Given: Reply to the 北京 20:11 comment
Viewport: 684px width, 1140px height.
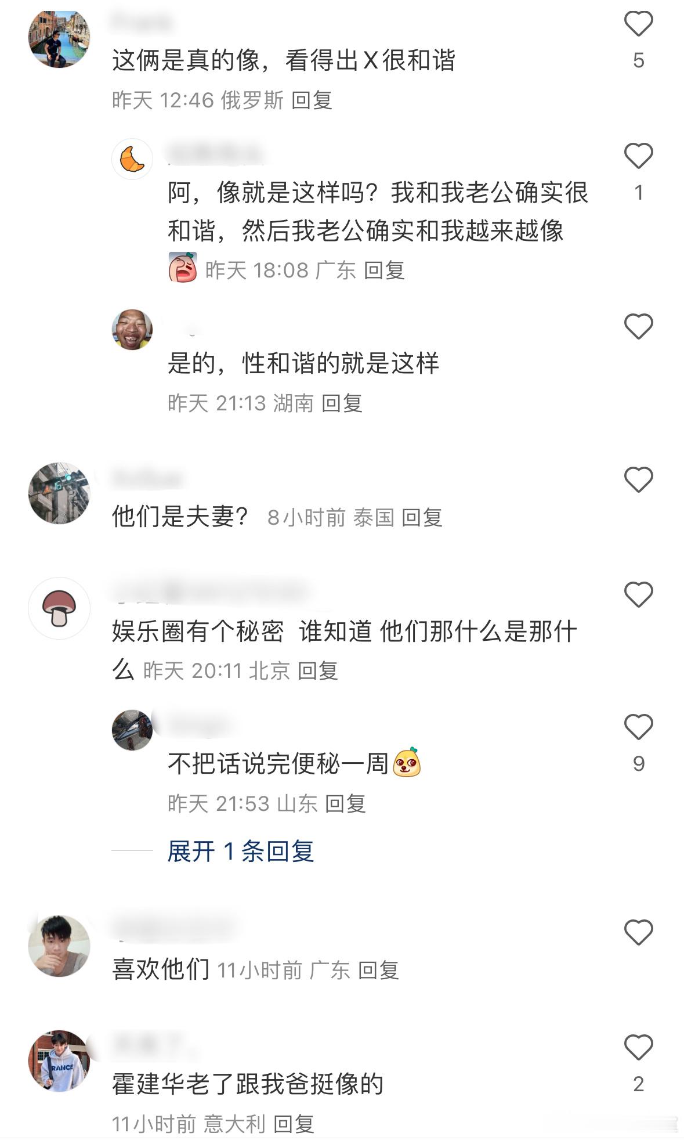Looking at the screenshot, I should pos(317,671).
